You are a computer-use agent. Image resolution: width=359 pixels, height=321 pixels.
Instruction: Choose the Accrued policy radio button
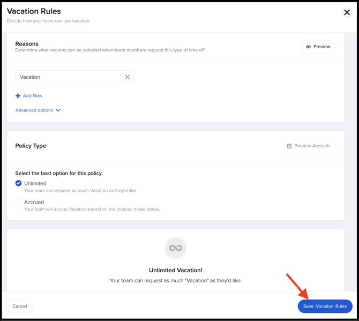click(x=19, y=202)
